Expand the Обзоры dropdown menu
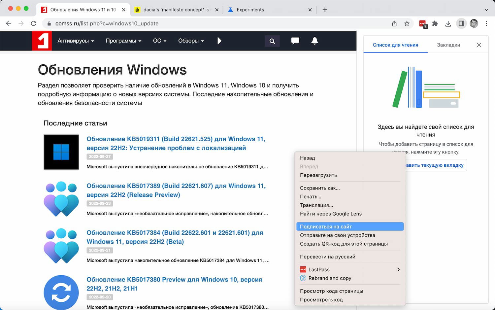Viewport: 495px width, 310px height. point(191,41)
